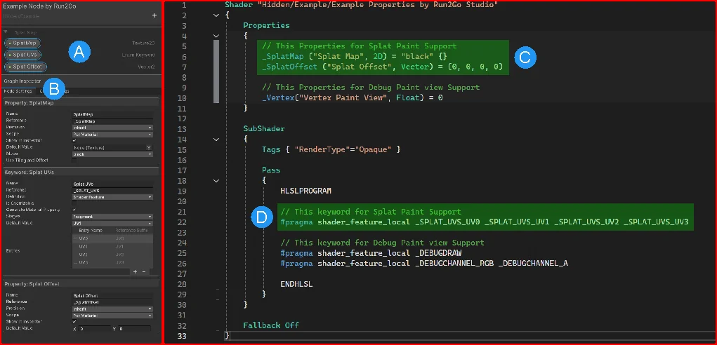This screenshot has height=345, width=717.
Task: Click HLSLPROGRAM on line 19
Action: tap(305, 191)
